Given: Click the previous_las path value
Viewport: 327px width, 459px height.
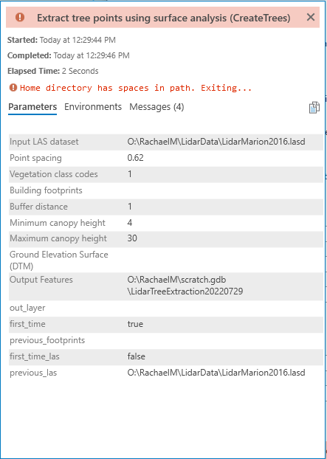Looking at the screenshot, I should [x=216, y=373].
